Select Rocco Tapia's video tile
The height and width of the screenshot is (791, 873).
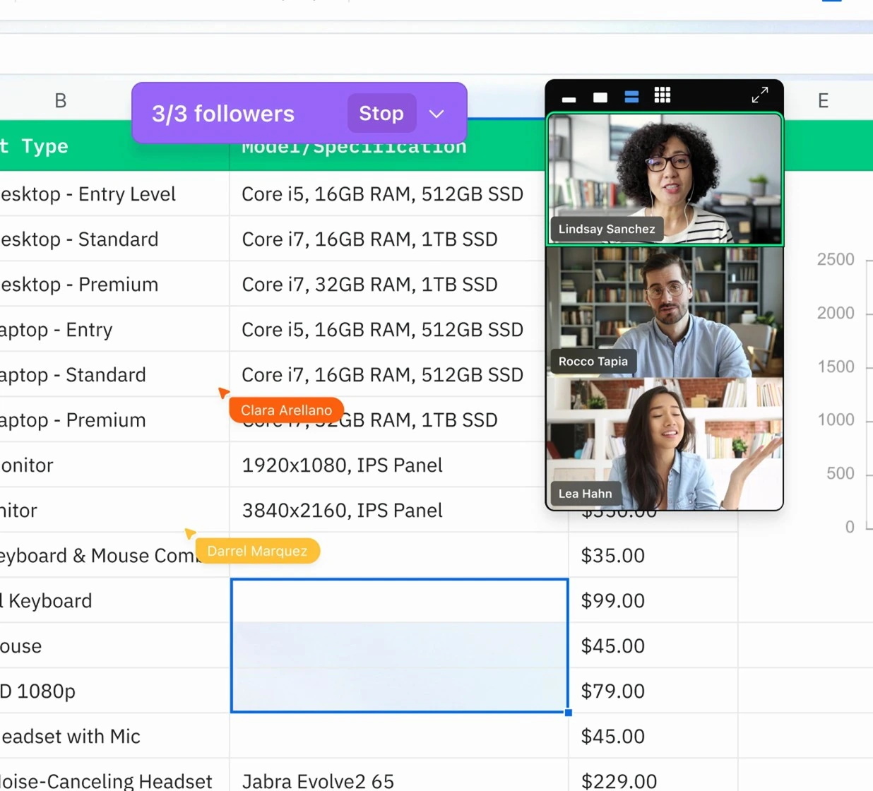coord(665,311)
